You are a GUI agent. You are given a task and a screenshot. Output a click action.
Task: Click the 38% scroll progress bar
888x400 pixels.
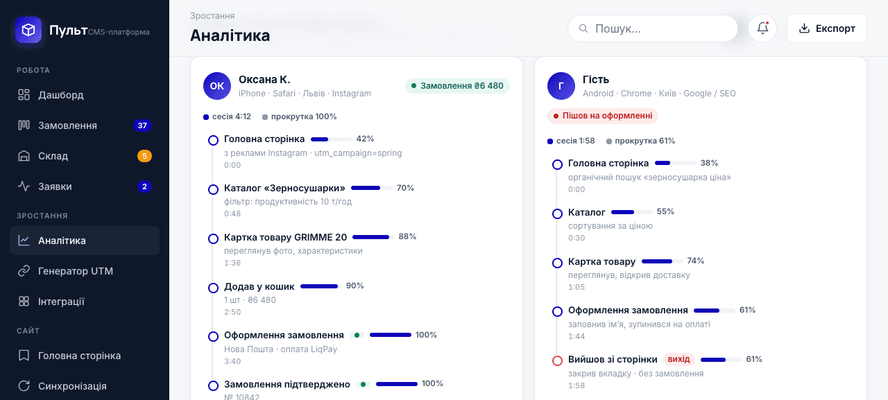click(675, 164)
